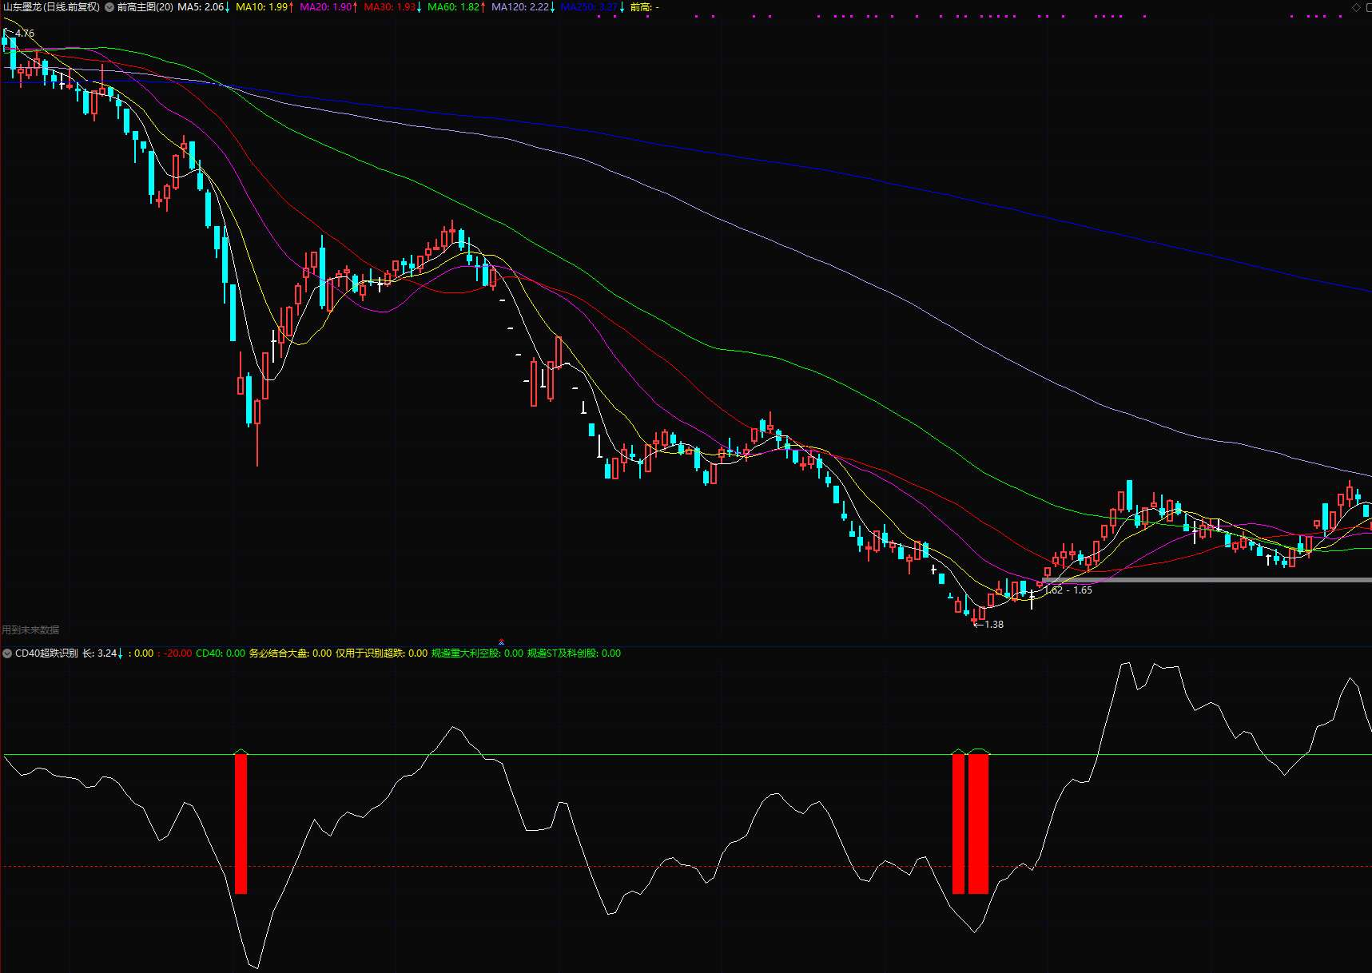Screen dimensions: 1372x973
Task: Click the diamond icon at top right
Action: (1356, 7)
